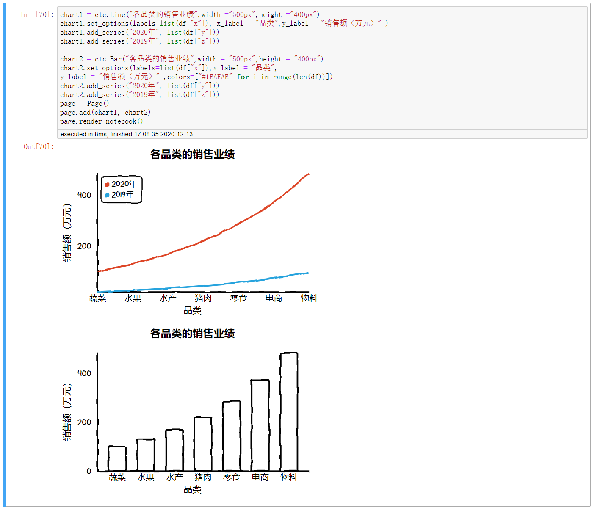Click the 品类 x-axis title of bar chart
Screen dimensions: 592x508
(192, 489)
